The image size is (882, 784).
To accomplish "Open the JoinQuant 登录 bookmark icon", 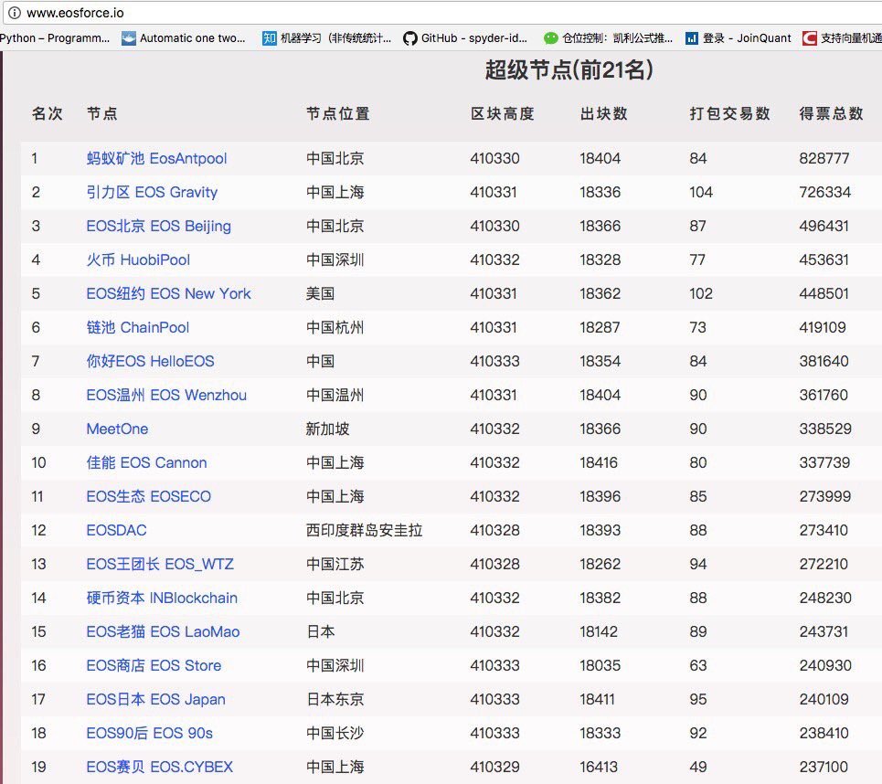I will click(x=691, y=38).
